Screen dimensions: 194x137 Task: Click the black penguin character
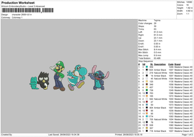[x=43, y=81]
